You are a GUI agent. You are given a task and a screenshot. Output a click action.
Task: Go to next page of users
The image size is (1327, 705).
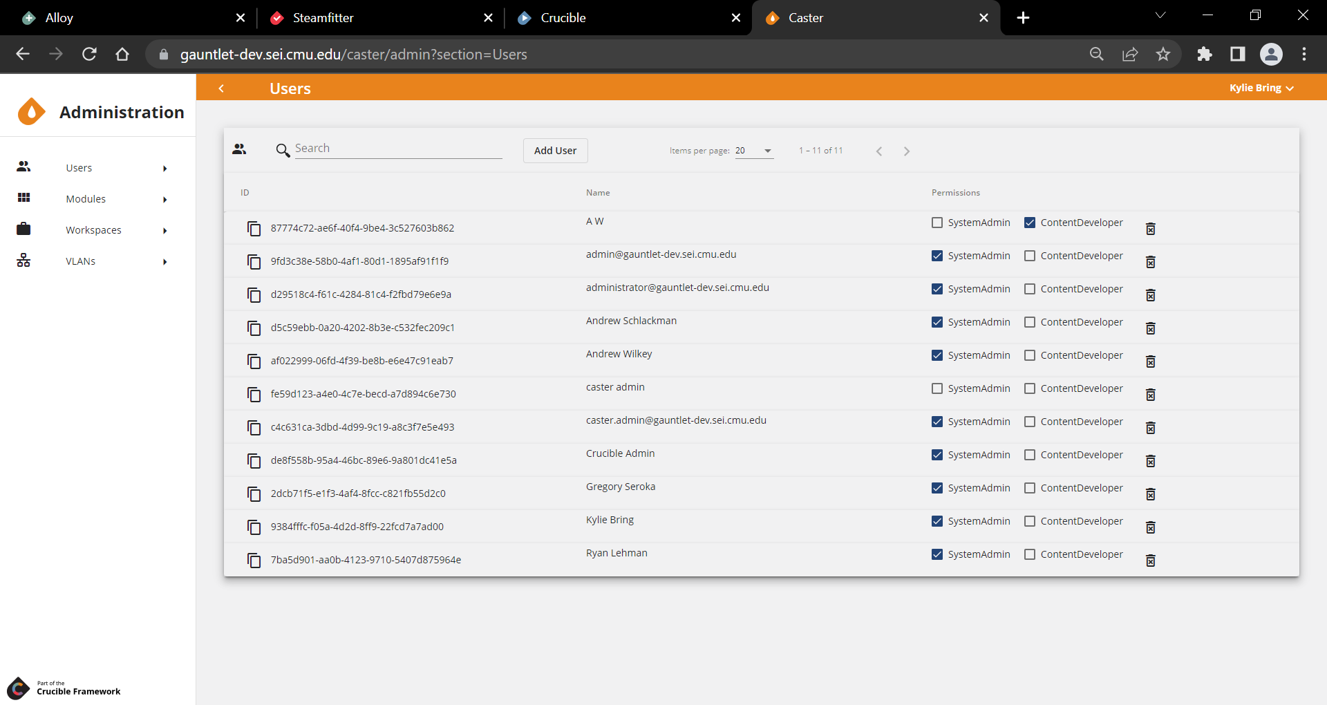pos(907,151)
